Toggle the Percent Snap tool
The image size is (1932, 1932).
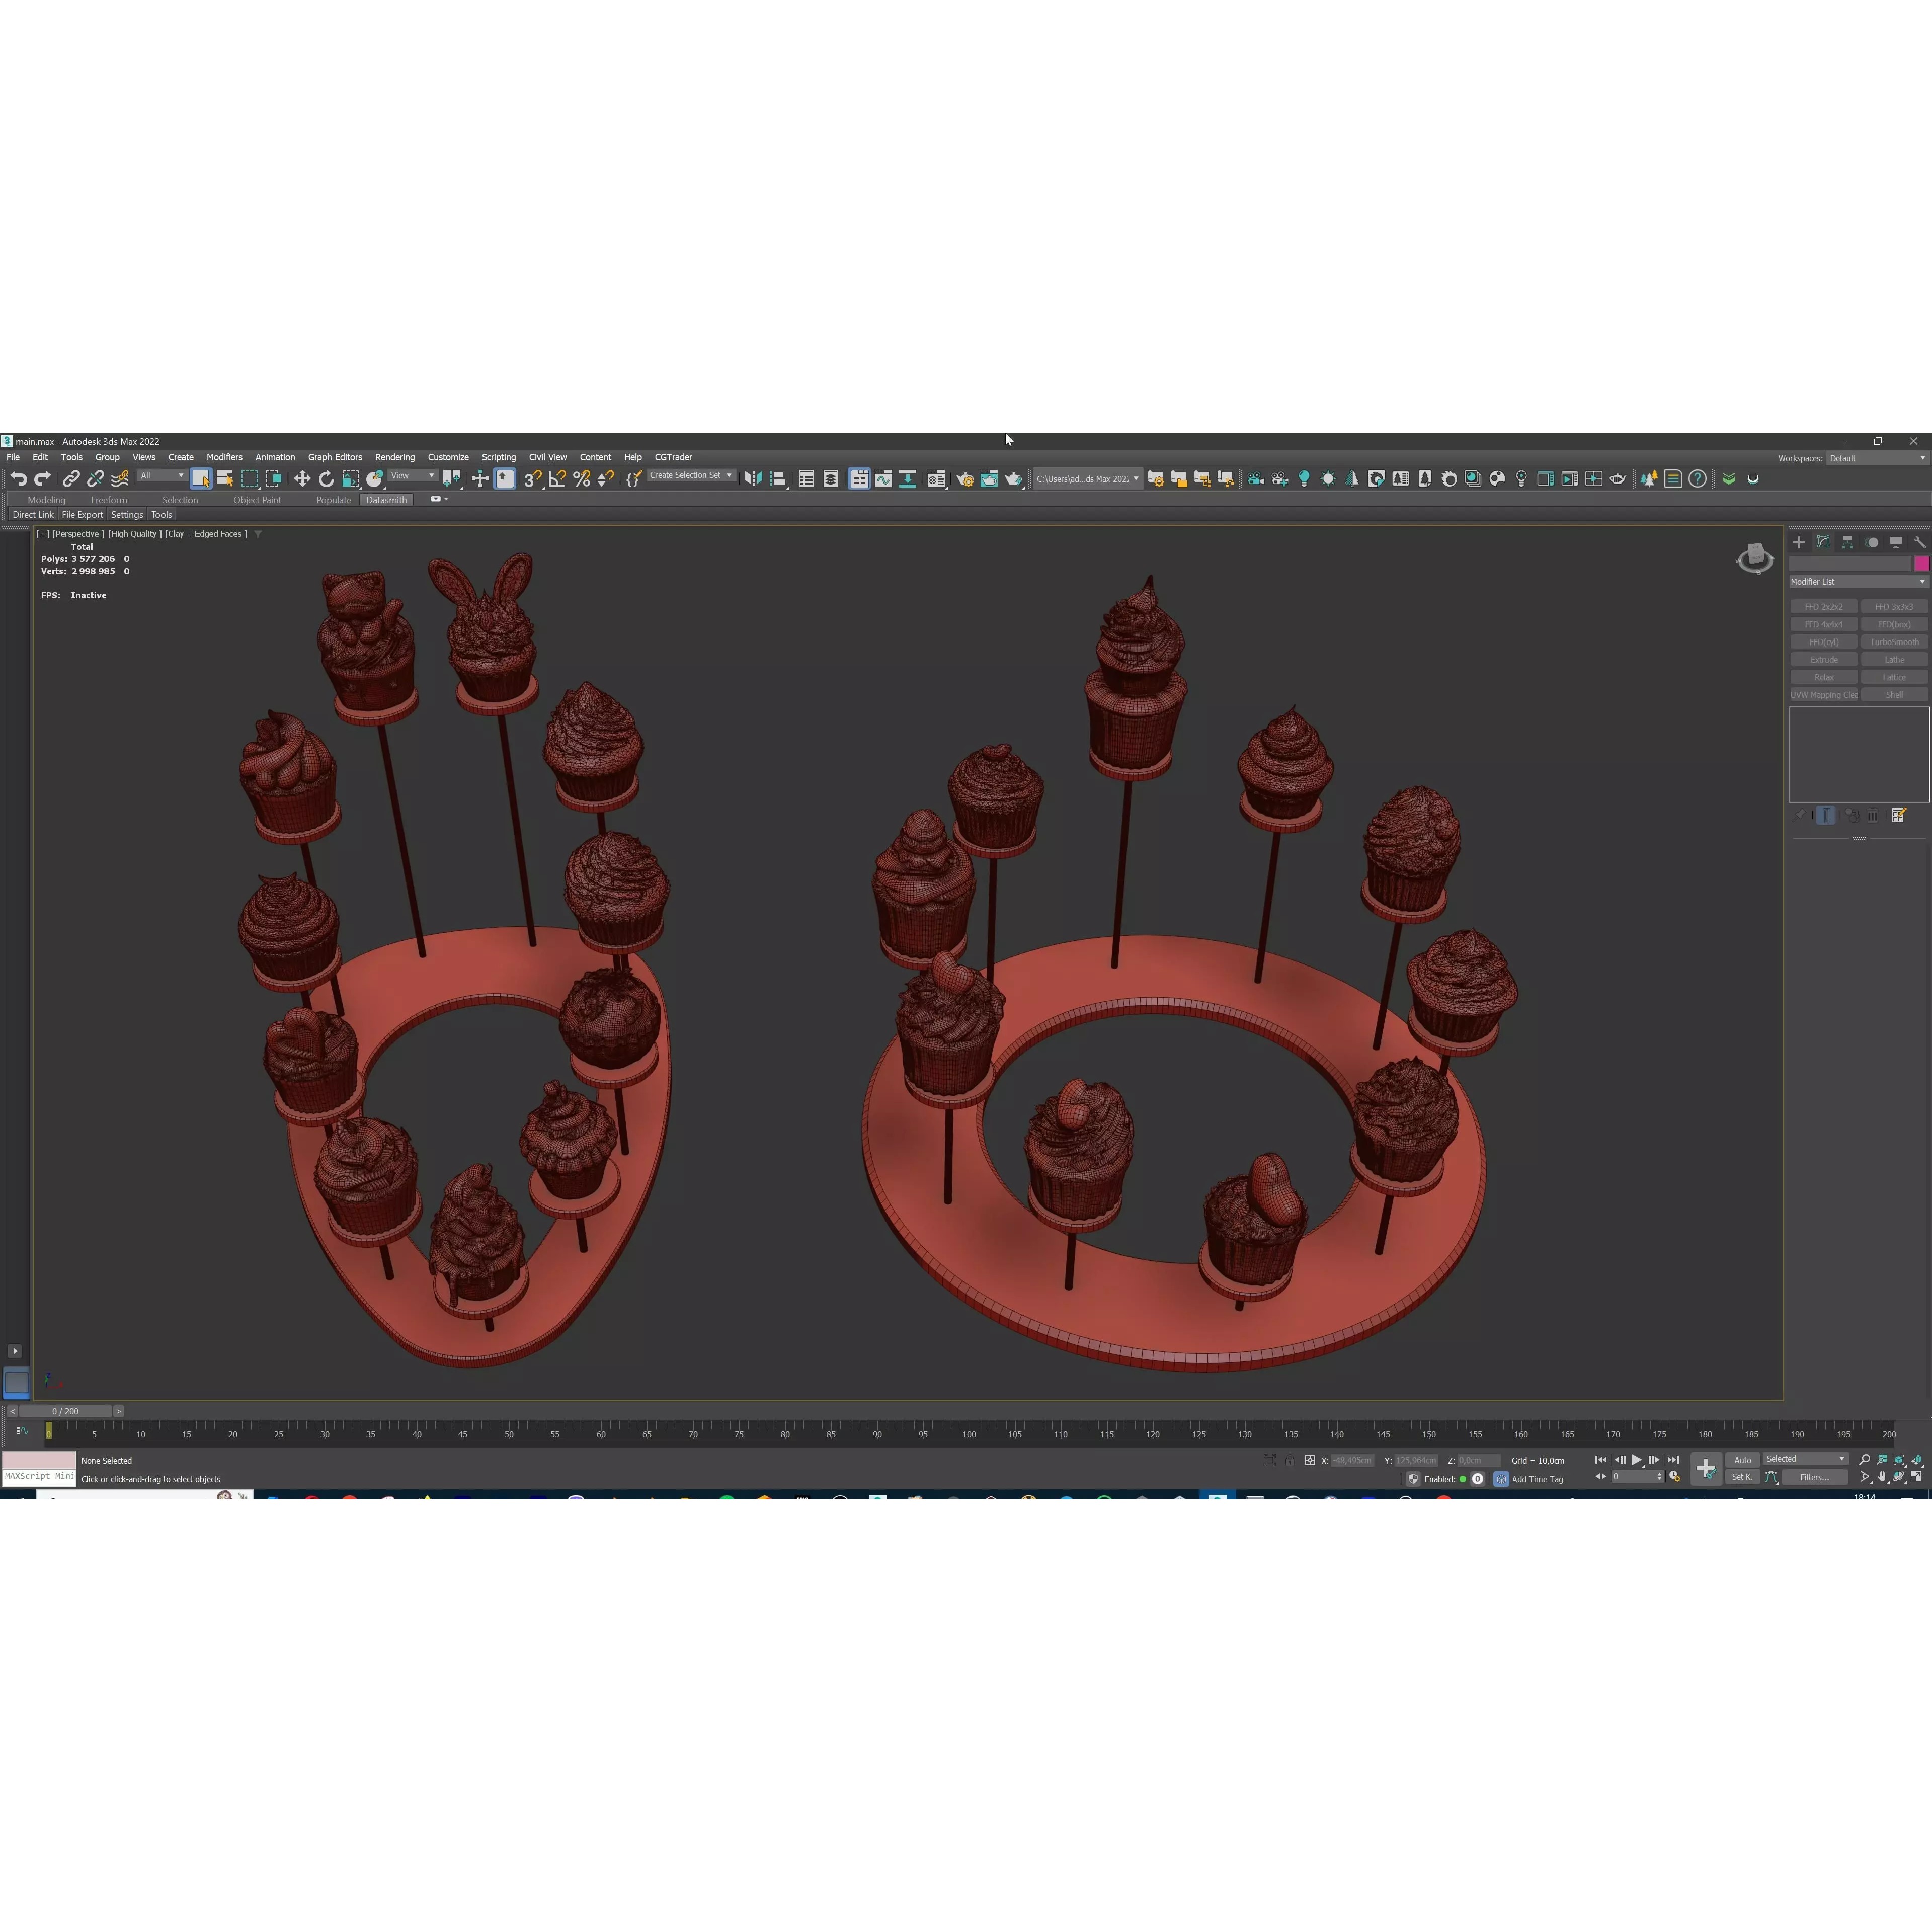click(x=581, y=479)
